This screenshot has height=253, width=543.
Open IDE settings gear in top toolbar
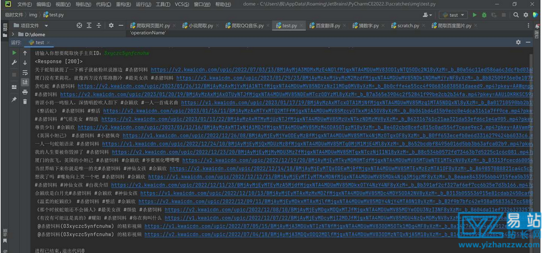pyautogui.click(x=525, y=15)
